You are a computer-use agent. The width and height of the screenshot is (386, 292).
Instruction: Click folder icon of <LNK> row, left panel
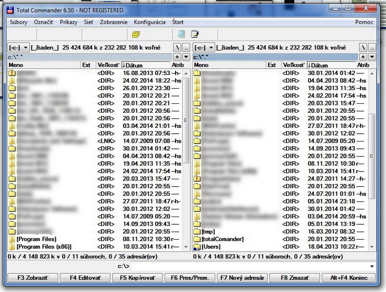[x=12, y=141]
